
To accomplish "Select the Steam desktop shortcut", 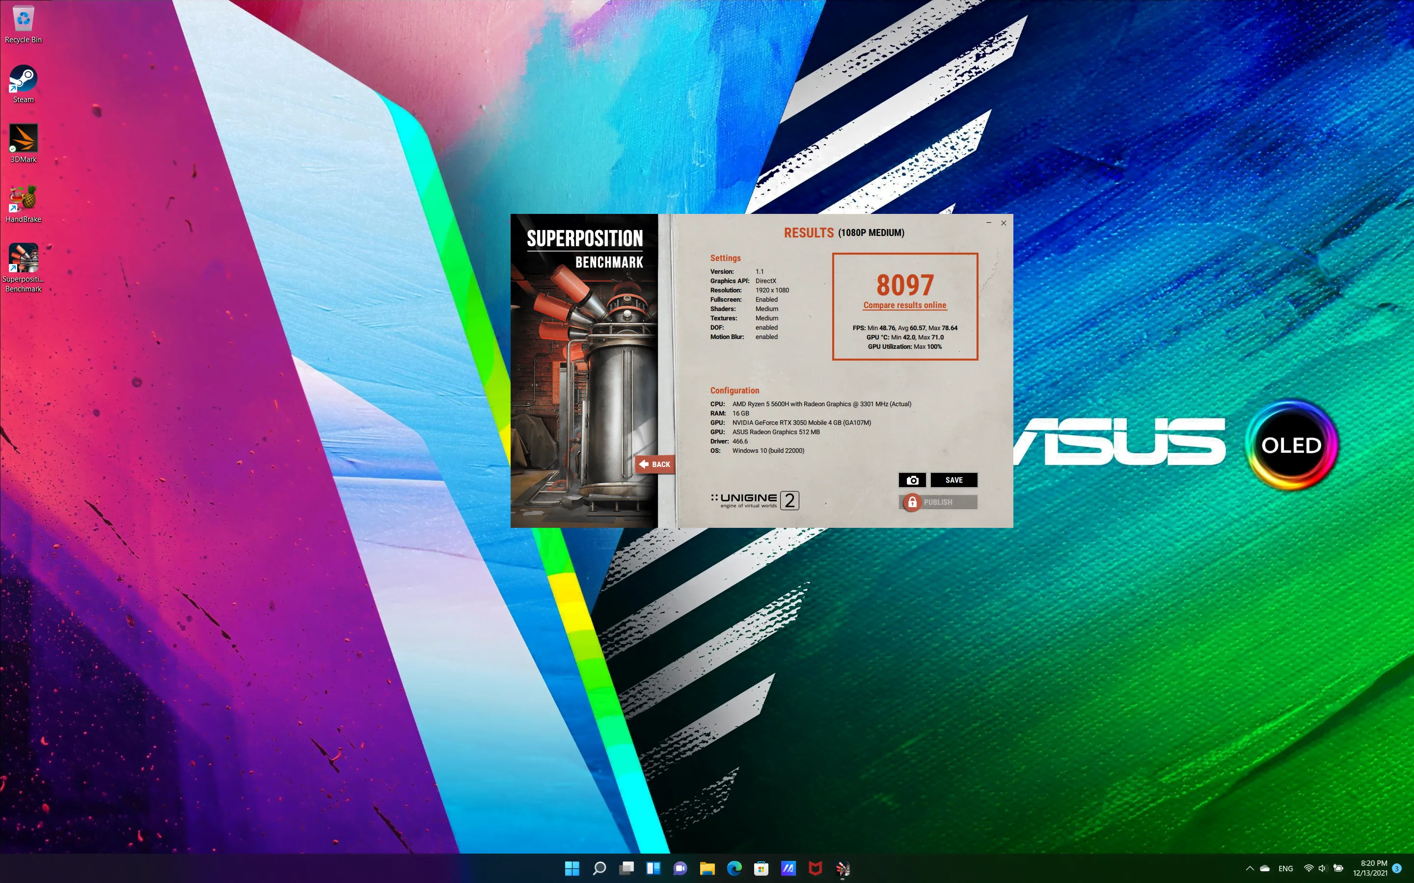I will point(24,84).
